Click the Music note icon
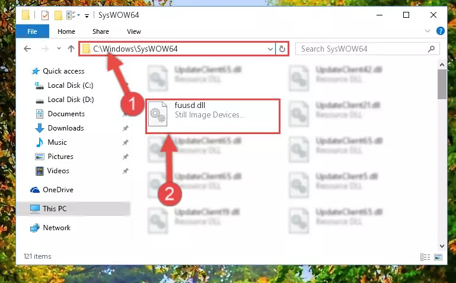 [x=40, y=142]
